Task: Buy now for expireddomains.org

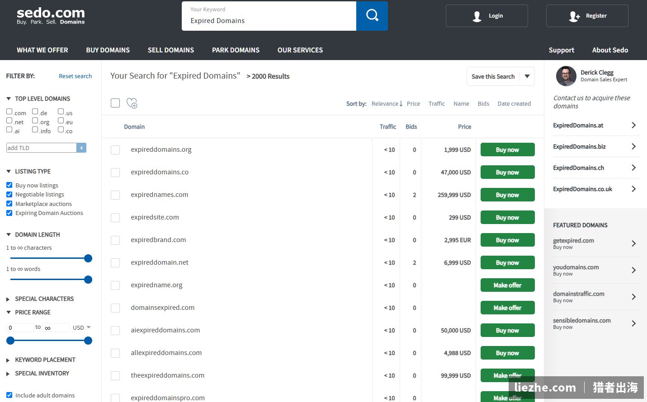Action: [507, 150]
